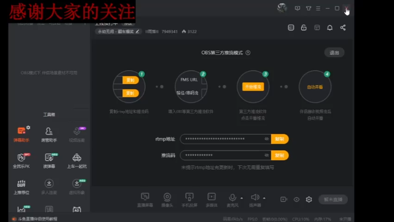Click the rtmp地址 input field
The height and width of the screenshot is (222, 394).
(x=225, y=139)
